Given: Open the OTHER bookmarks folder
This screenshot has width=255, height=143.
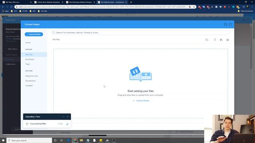Looking at the screenshot, I should pos(23,11).
